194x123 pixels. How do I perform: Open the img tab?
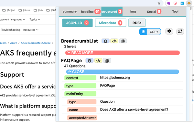pos(133,12)
